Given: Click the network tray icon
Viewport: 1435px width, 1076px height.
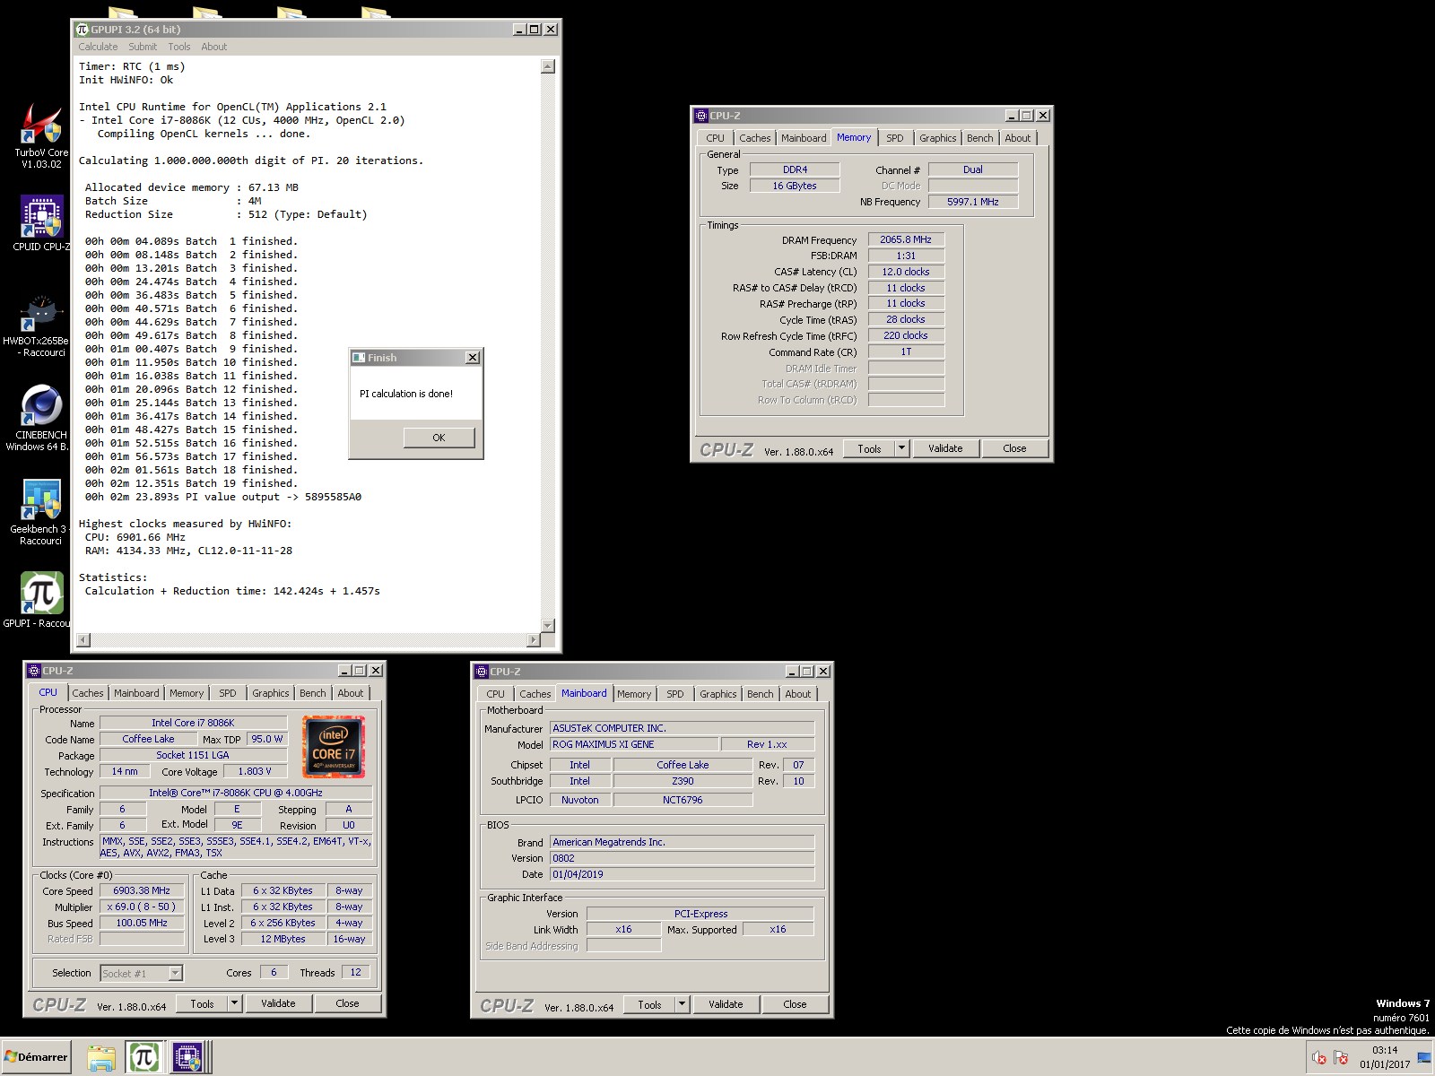Looking at the screenshot, I should 1424,1058.
